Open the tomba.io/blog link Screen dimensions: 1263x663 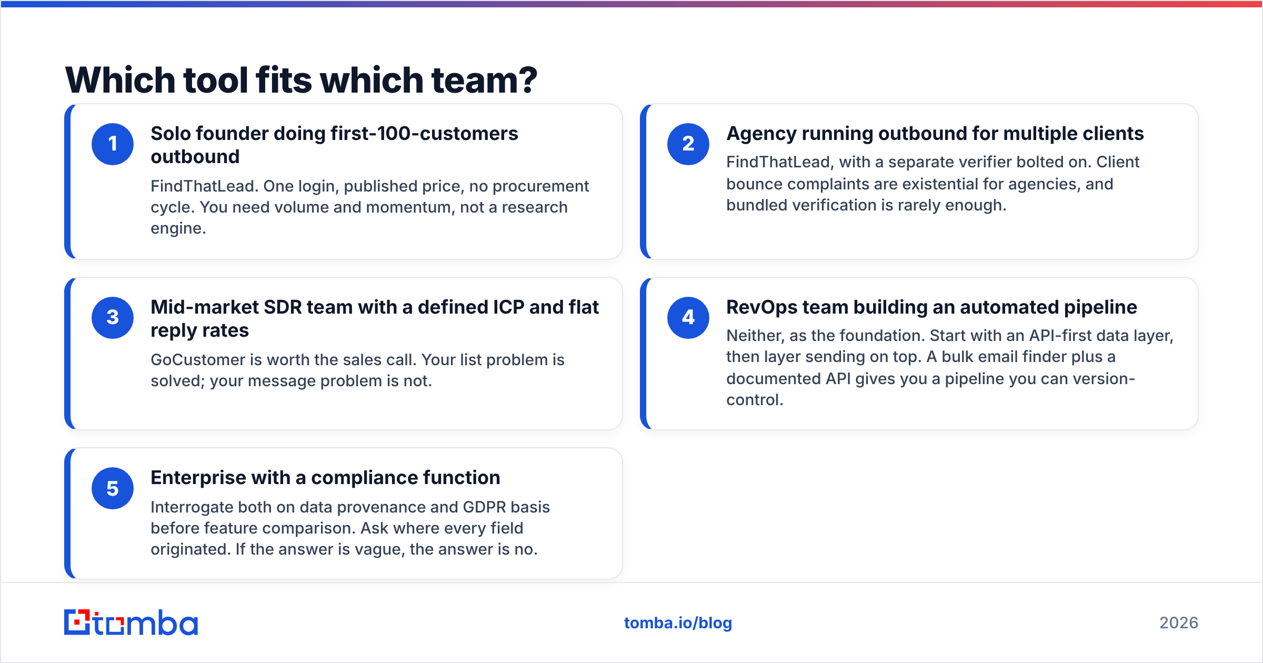click(678, 623)
